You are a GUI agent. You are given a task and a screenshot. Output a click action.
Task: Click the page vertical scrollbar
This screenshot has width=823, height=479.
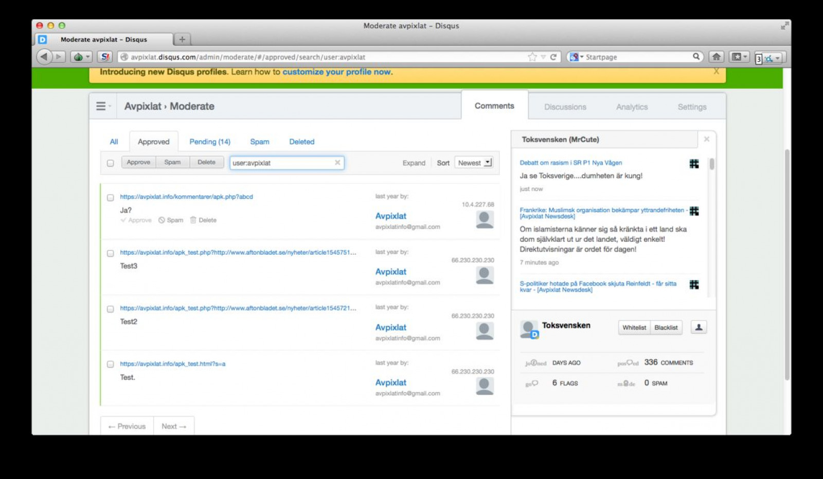(787, 264)
